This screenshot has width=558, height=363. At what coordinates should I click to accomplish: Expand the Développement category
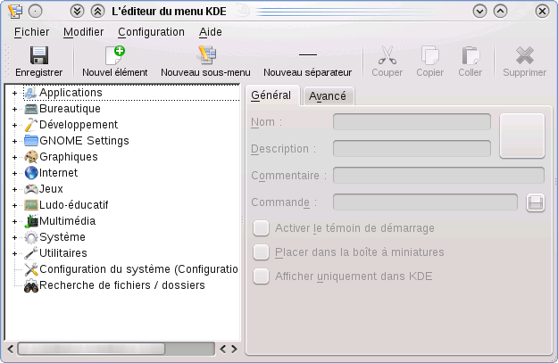coord(14,125)
